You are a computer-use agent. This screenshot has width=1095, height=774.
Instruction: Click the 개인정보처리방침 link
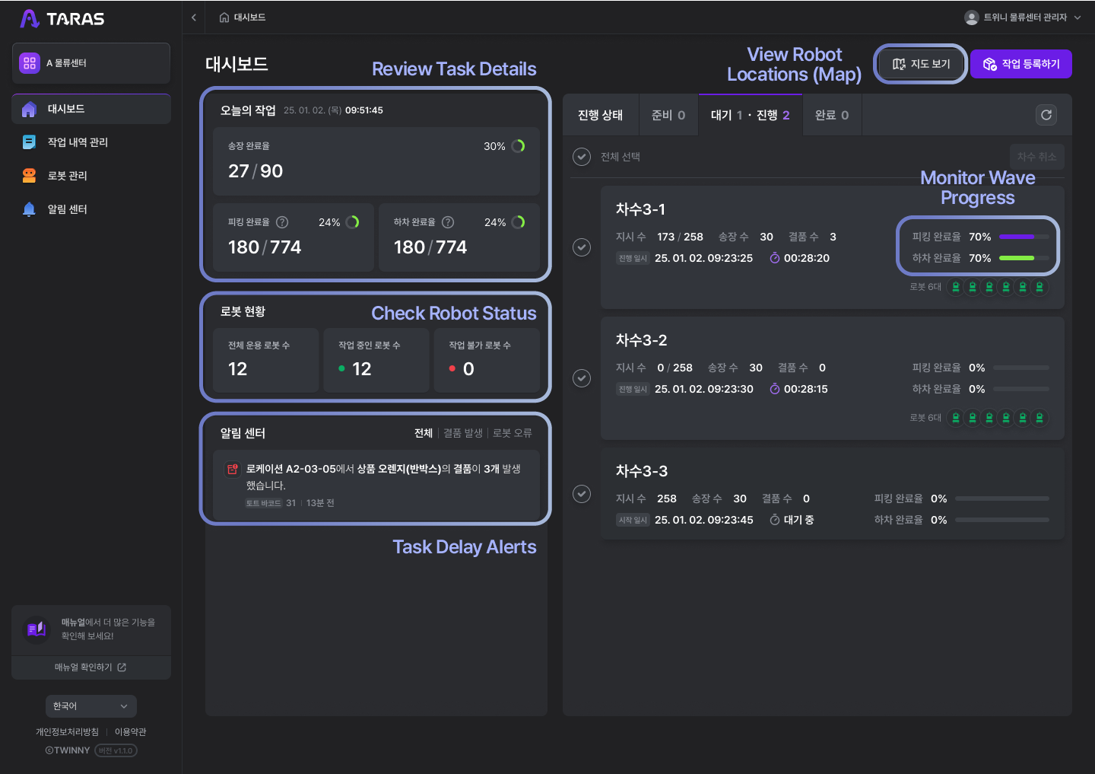(67, 732)
